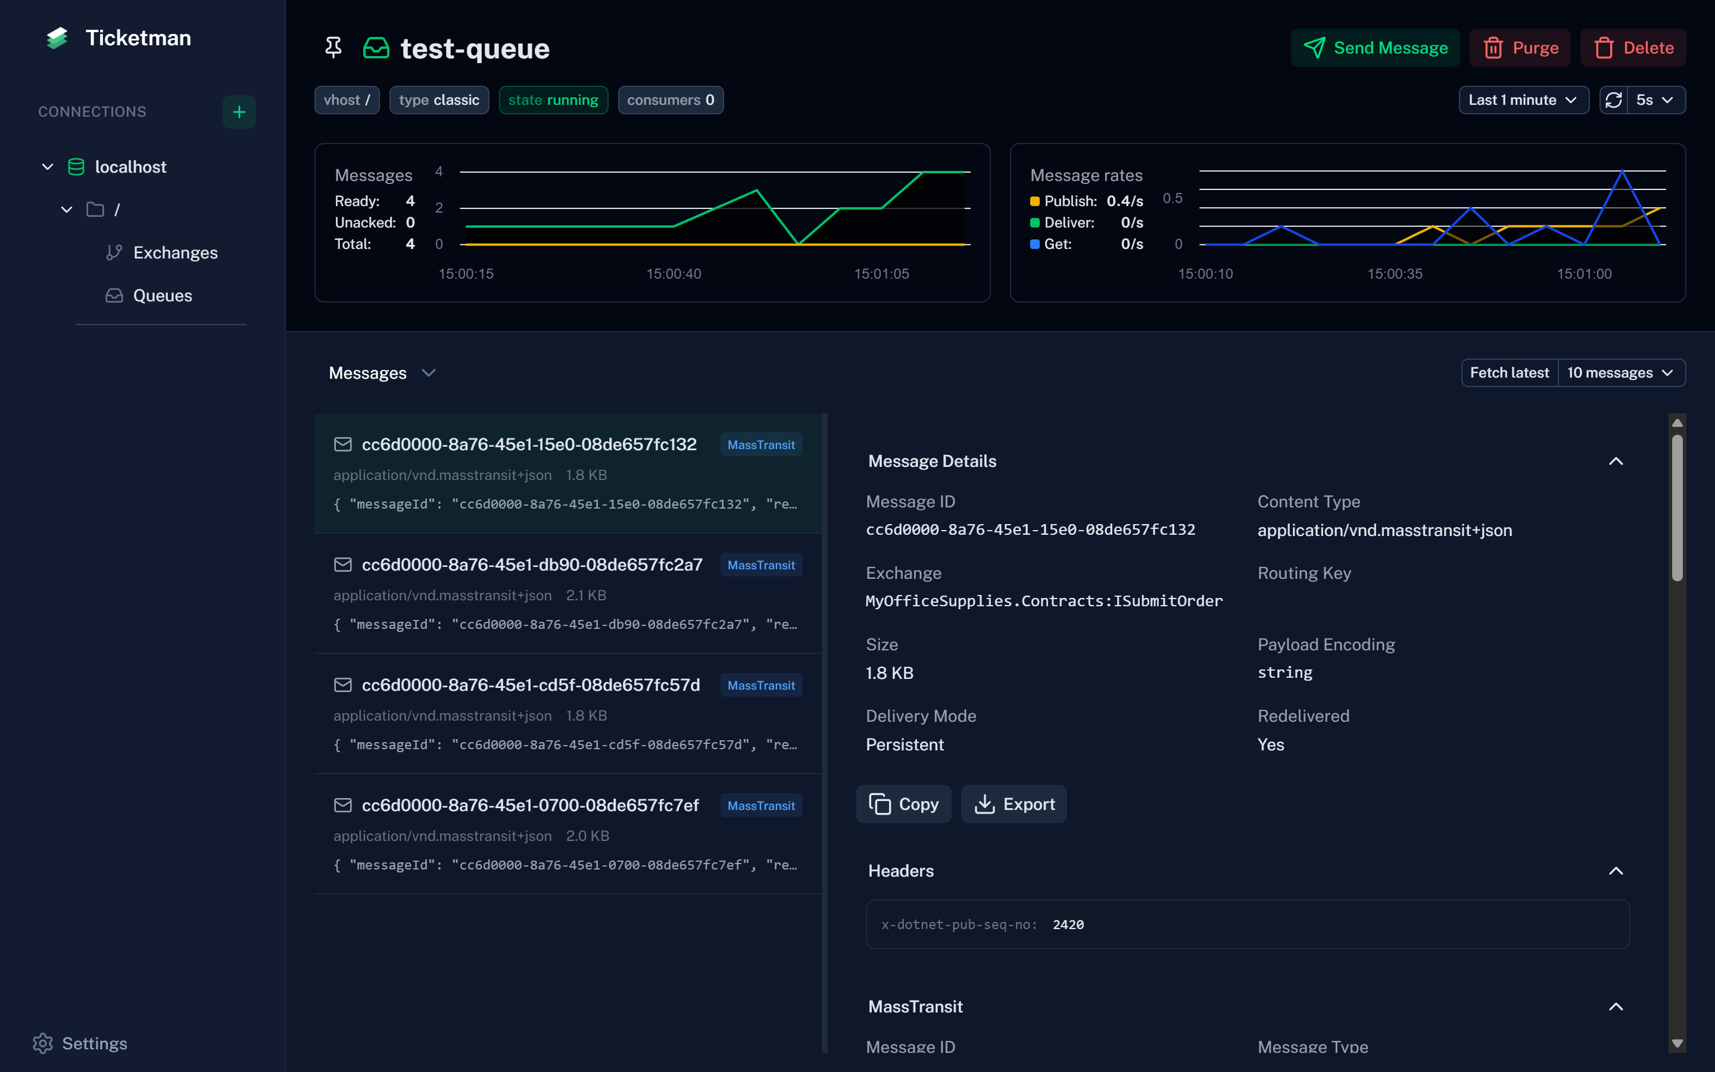1715x1072 pixels.
Task: Open Exchanges in the sidebar
Action: coord(175,253)
